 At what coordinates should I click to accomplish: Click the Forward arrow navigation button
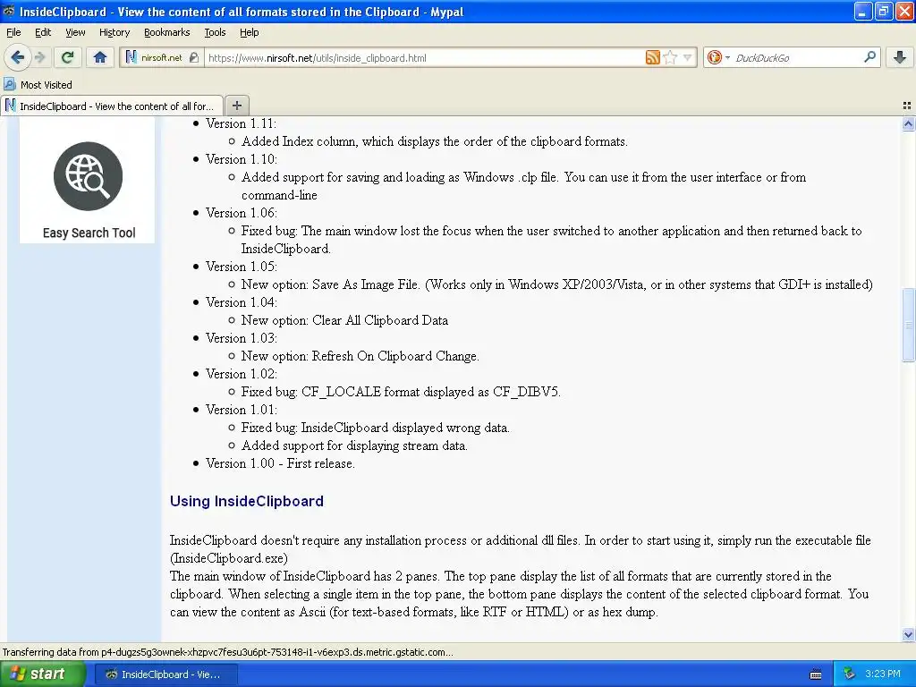pos(40,57)
